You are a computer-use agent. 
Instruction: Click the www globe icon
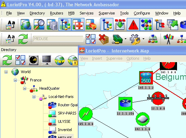(60, 60)
